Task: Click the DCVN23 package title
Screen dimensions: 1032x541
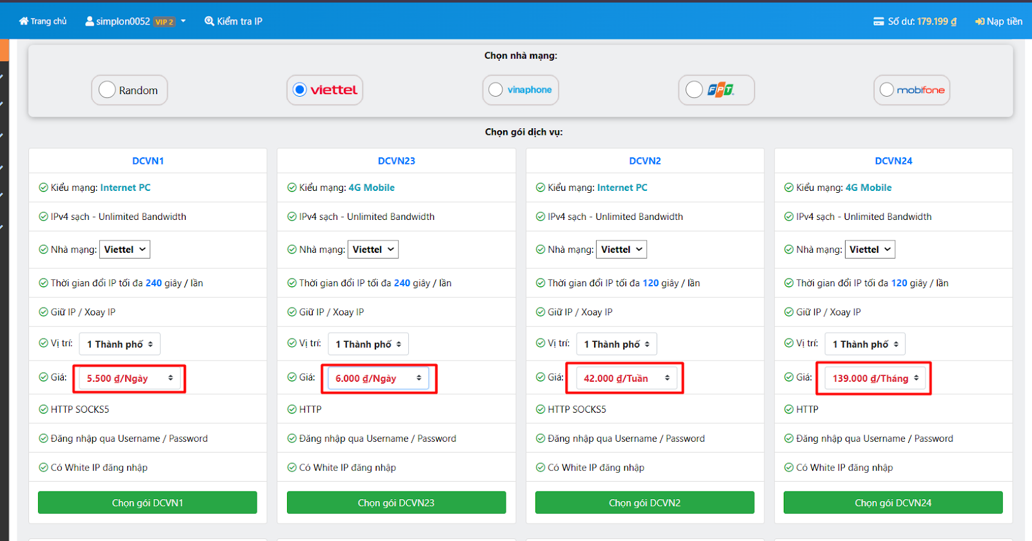Action: pos(397,161)
